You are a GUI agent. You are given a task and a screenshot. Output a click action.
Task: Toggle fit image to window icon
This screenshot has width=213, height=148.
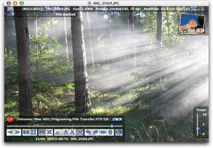point(80,132)
